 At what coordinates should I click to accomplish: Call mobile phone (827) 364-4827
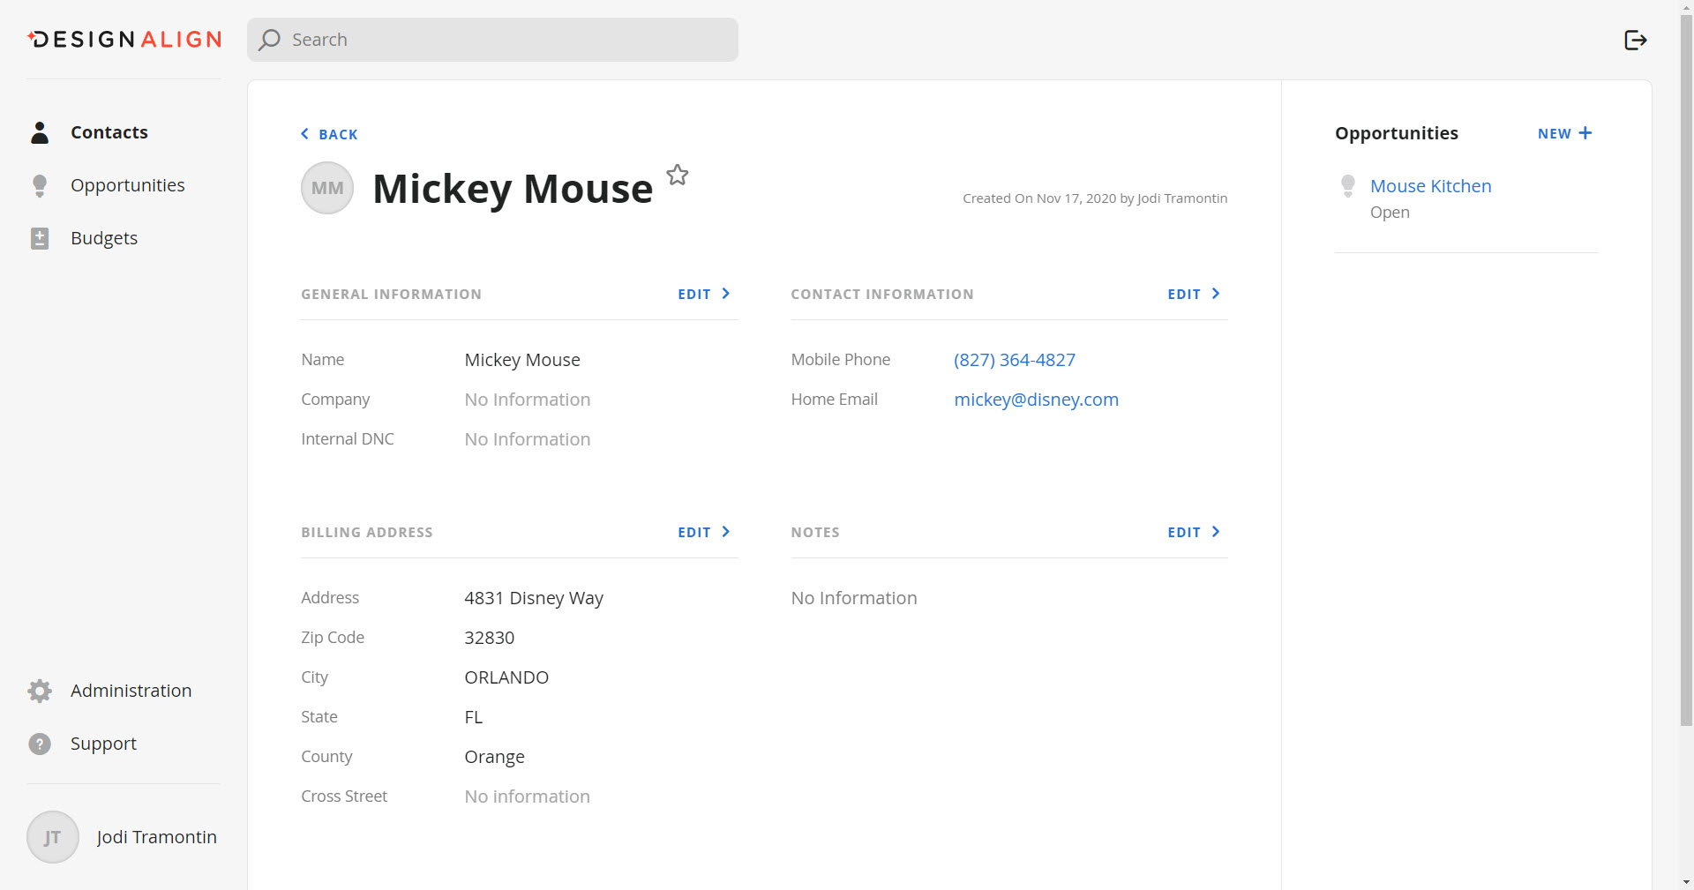pyautogui.click(x=1015, y=360)
